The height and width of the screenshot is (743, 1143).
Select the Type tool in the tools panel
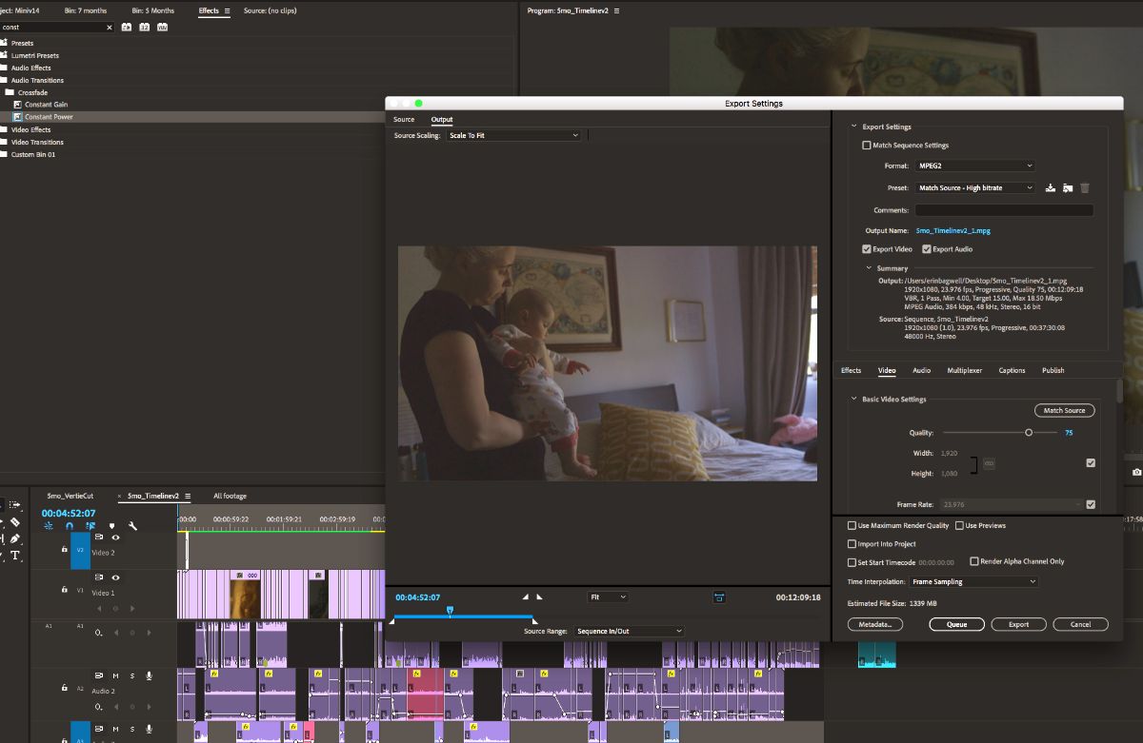(15, 555)
